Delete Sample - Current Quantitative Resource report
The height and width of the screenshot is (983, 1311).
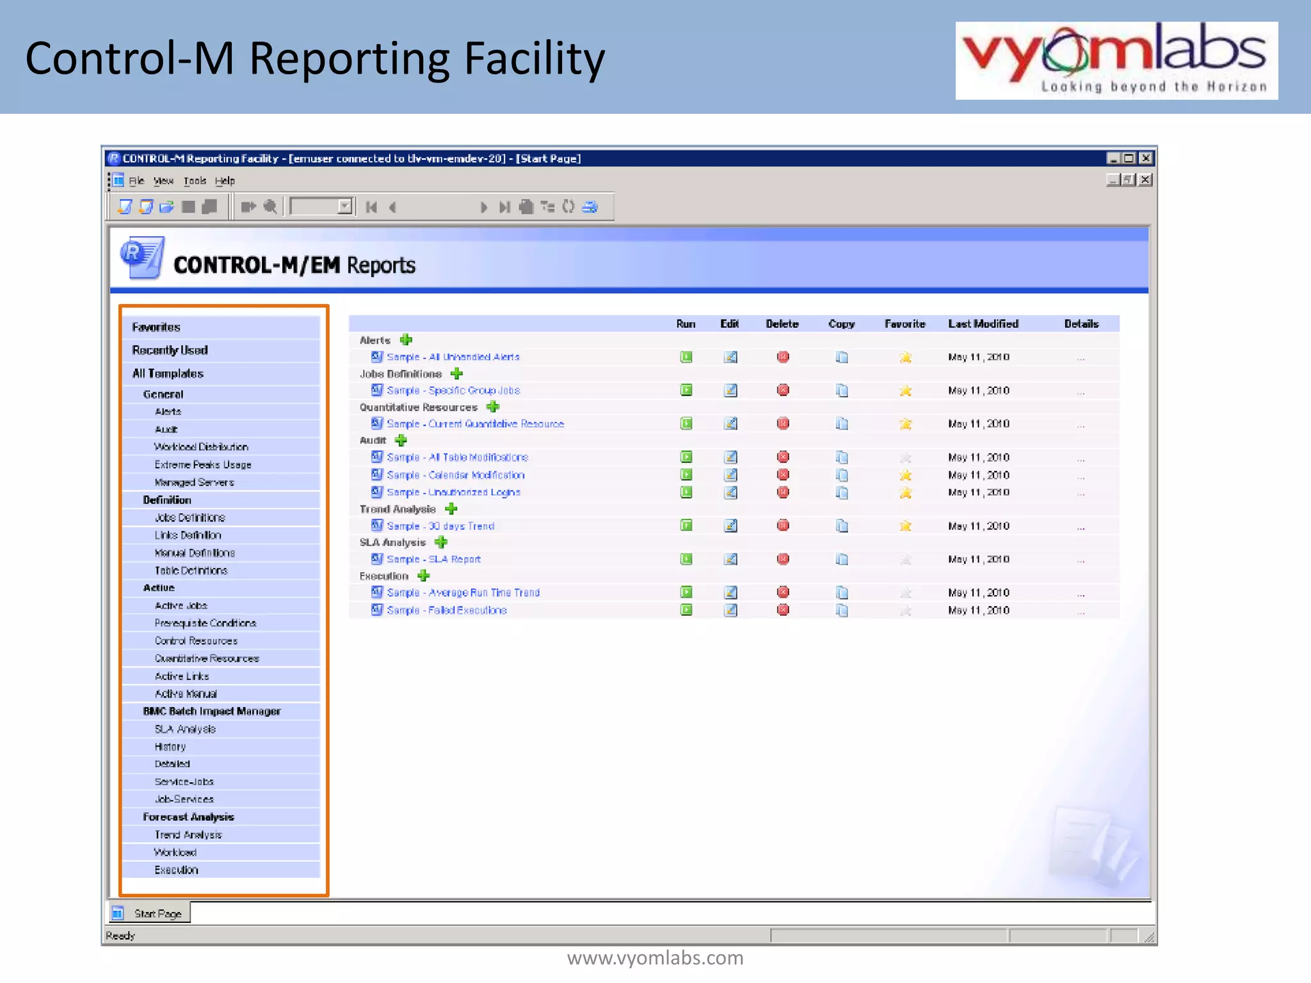coord(783,424)
